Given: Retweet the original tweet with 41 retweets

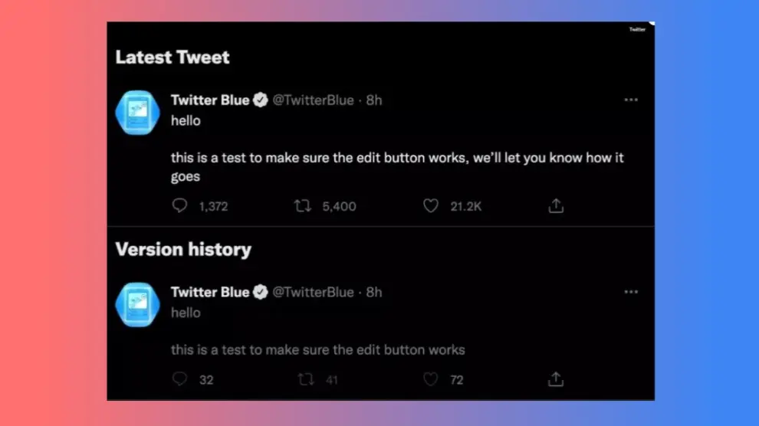Looking at the screenshot, I should (x=306, y=379).
